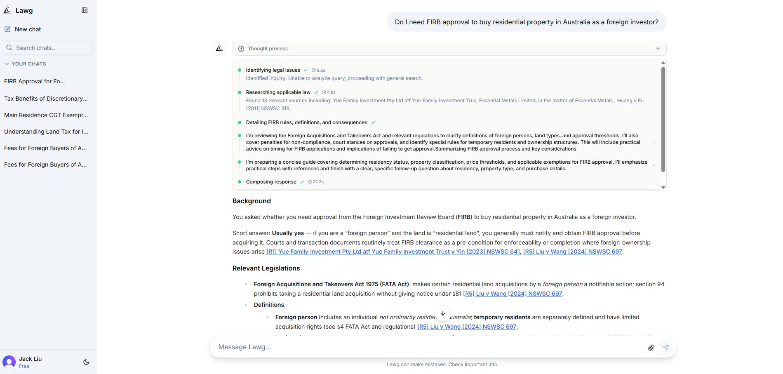This screenshot has height=374, width=783.
Task: Collapse the YOUR CHATS section
Action: [x=26, y=64]
